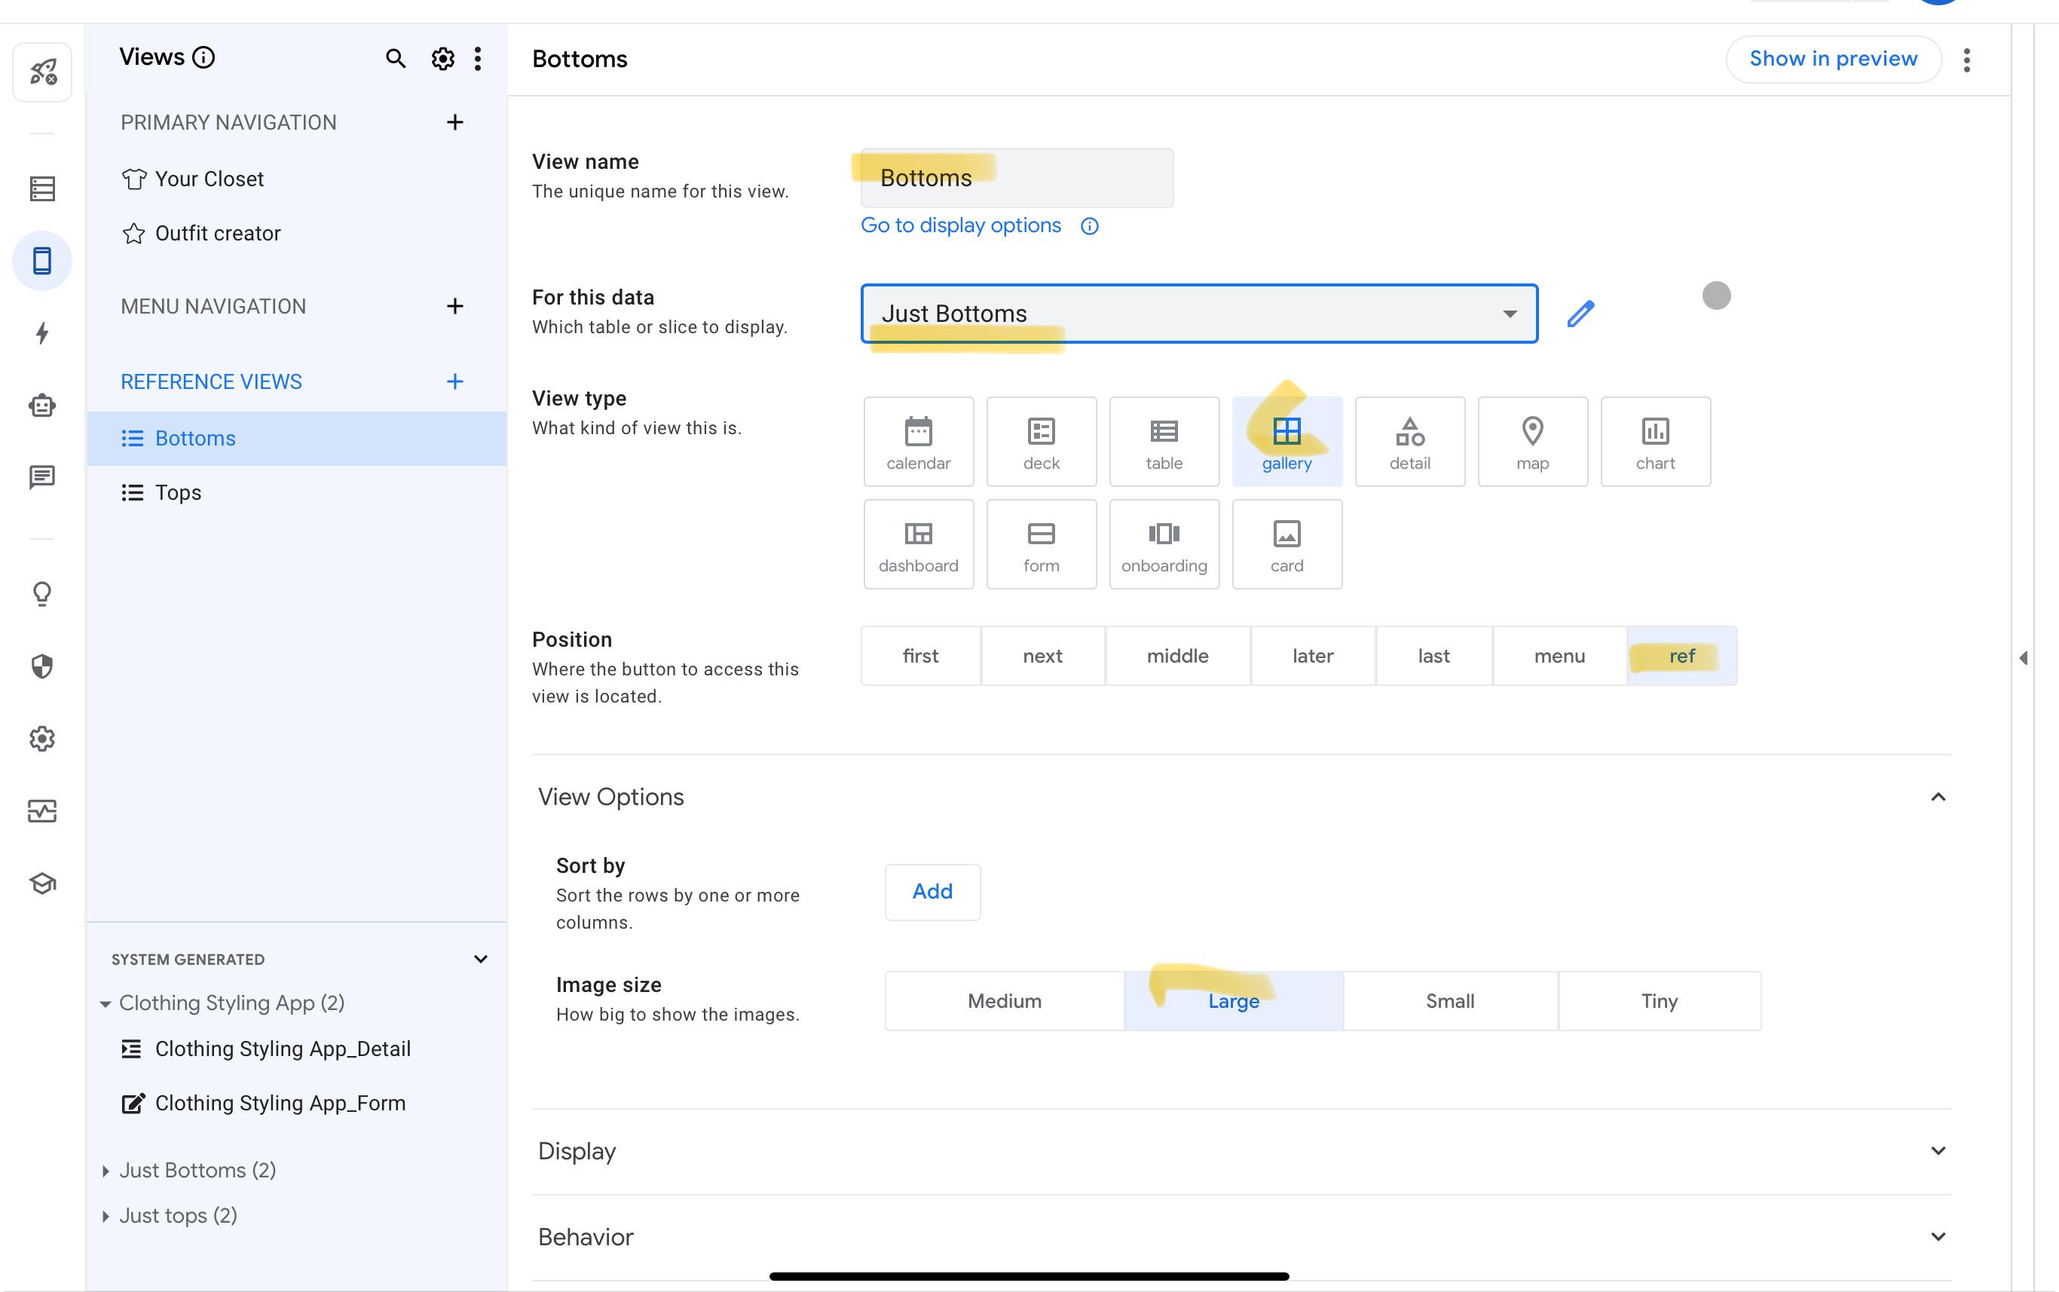Set position to later
Viewport: 2059px width, 1292px height.
tap(1313, 655)
